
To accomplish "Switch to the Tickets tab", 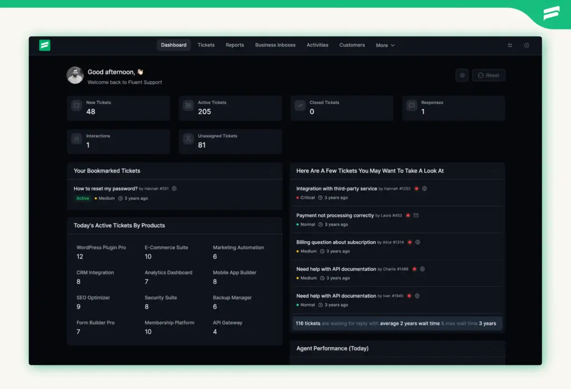I will (x=206, y=45).
